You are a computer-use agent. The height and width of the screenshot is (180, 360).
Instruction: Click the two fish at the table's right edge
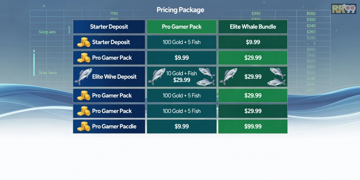(x=276, y=77)
